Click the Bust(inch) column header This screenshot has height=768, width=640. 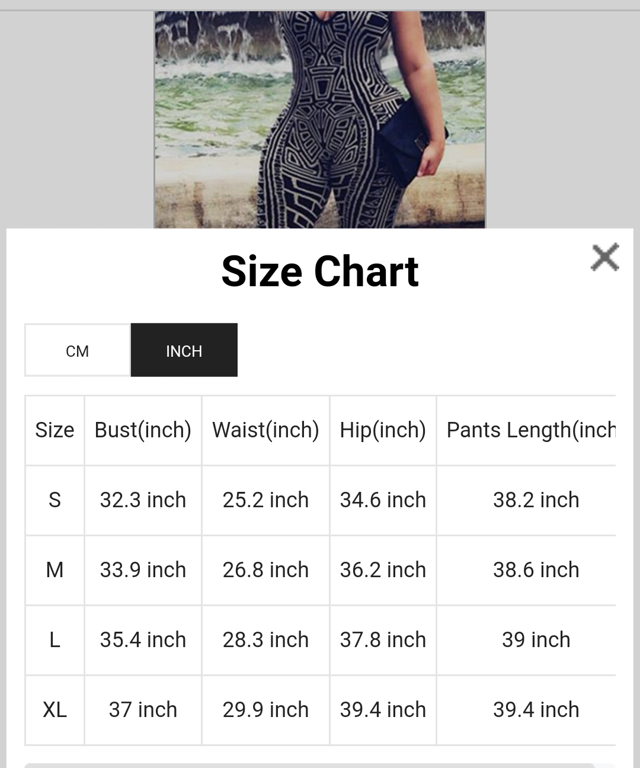[x=143, y=430]
